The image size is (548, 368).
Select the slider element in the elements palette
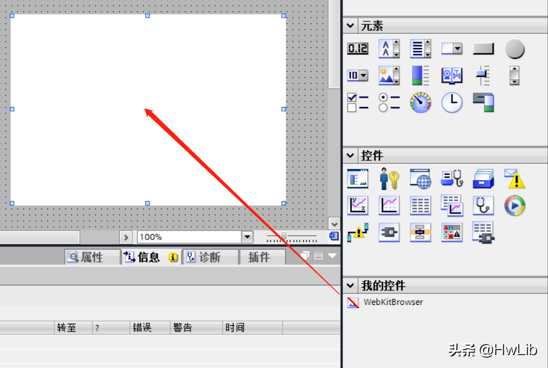pos(483,75)
